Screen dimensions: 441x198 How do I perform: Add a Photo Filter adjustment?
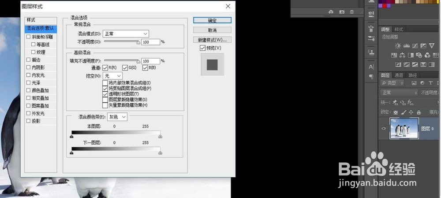click(x=419, y=55)
